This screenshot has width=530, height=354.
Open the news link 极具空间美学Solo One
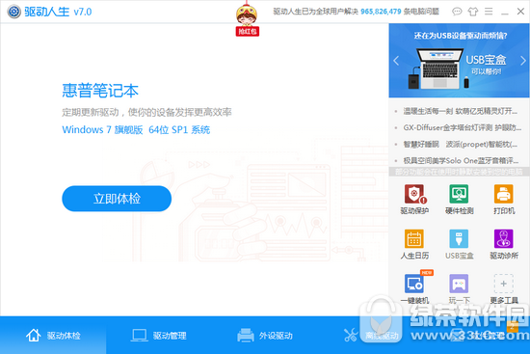(x=461, y=160)
